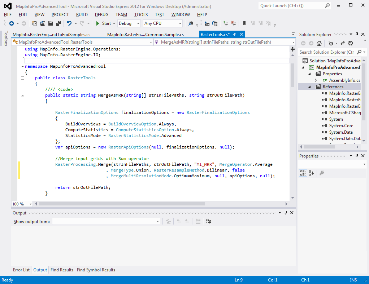The height and width of the screenshot is (284, 369).
Task: Switch to MapInfo.RasterEng...ndToEndSamples.cs tab
Action: (x=52, y=35)
